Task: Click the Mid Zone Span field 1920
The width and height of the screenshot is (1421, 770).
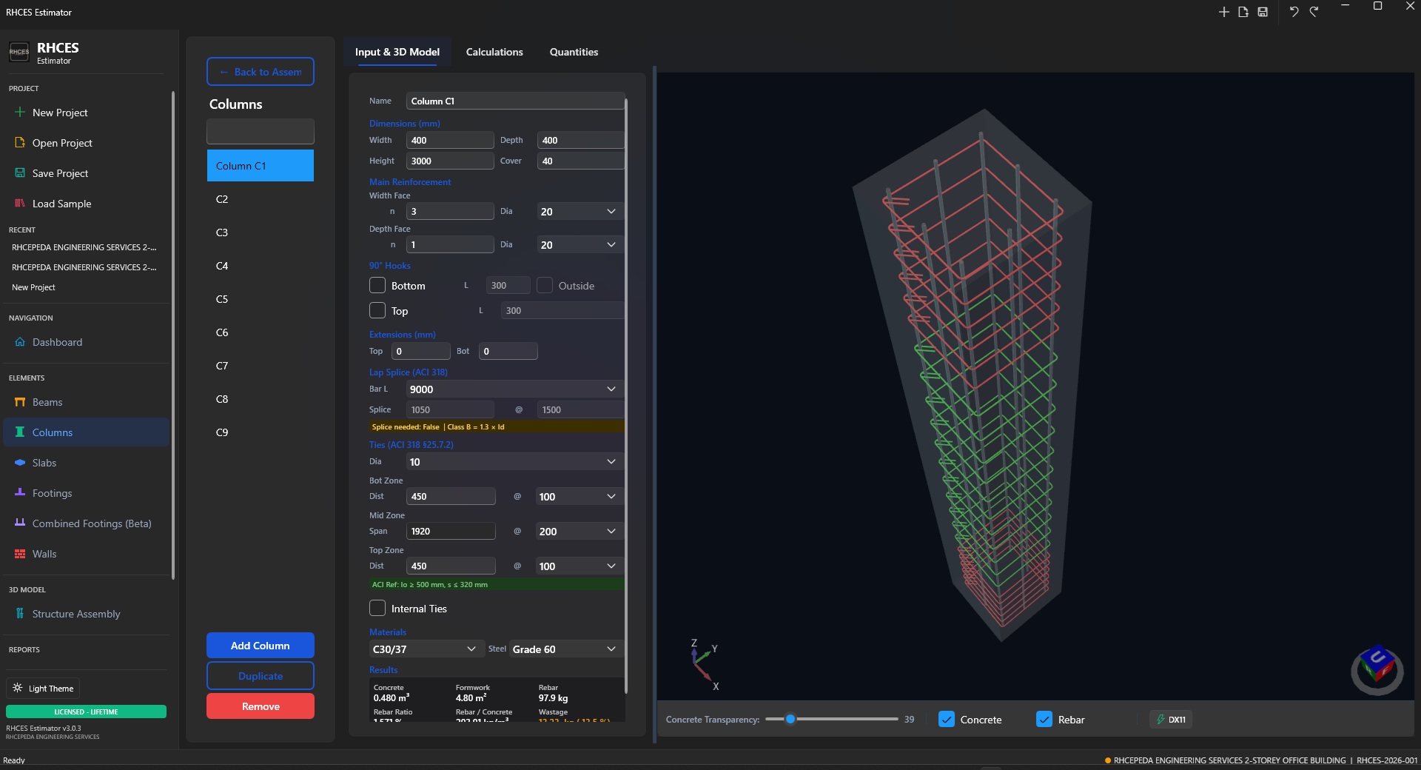Action: (451, 531)
